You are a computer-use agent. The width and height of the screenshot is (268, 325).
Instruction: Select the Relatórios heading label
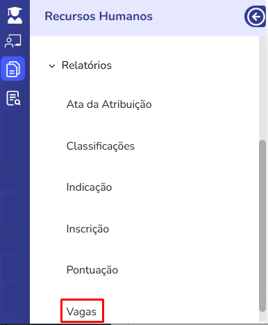coord(87,65)
